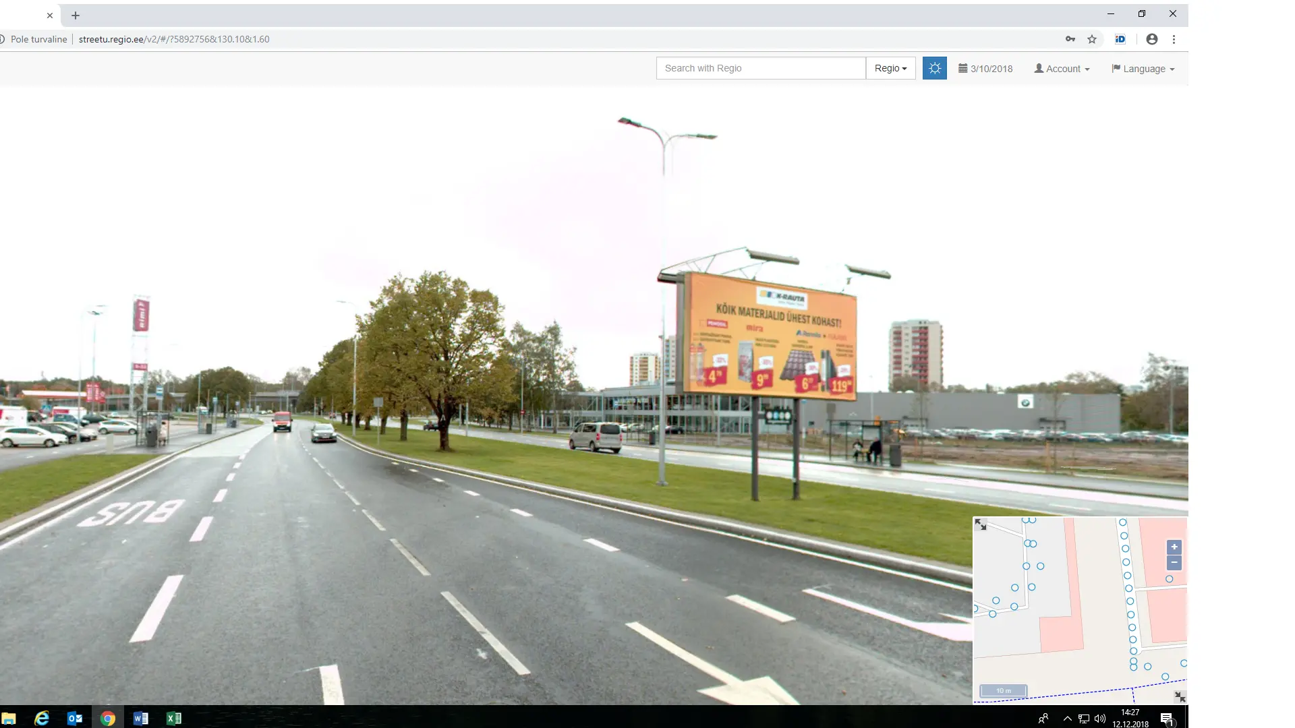Open Chrome's three-dot menu

point(1174,39)
